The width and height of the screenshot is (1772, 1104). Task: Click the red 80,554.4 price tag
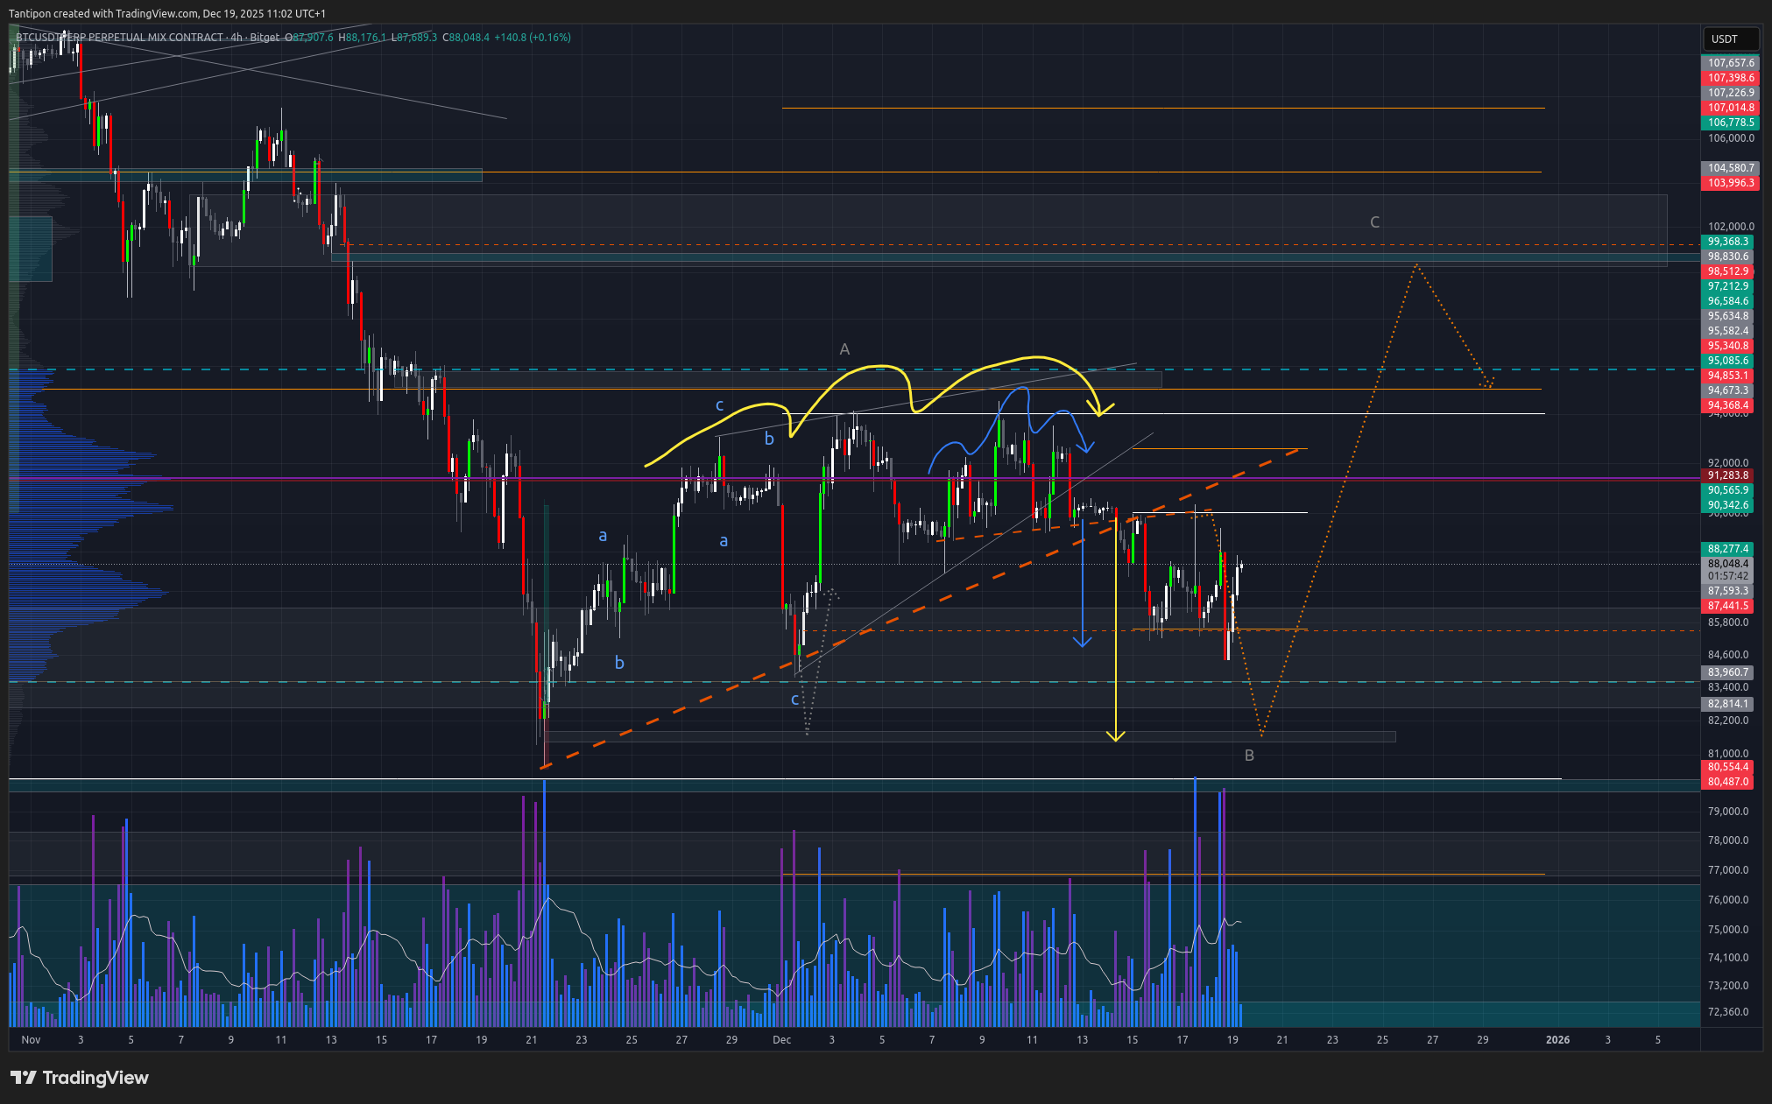pyautogui.click(x=1727, y=767)
